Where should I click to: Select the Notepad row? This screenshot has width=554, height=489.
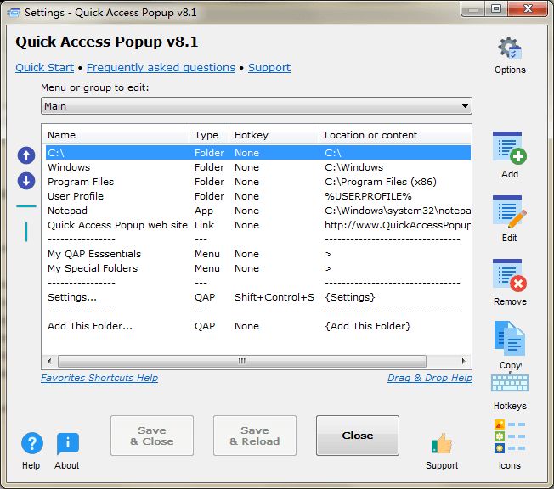pyautogui.click(x=258, y=211)
